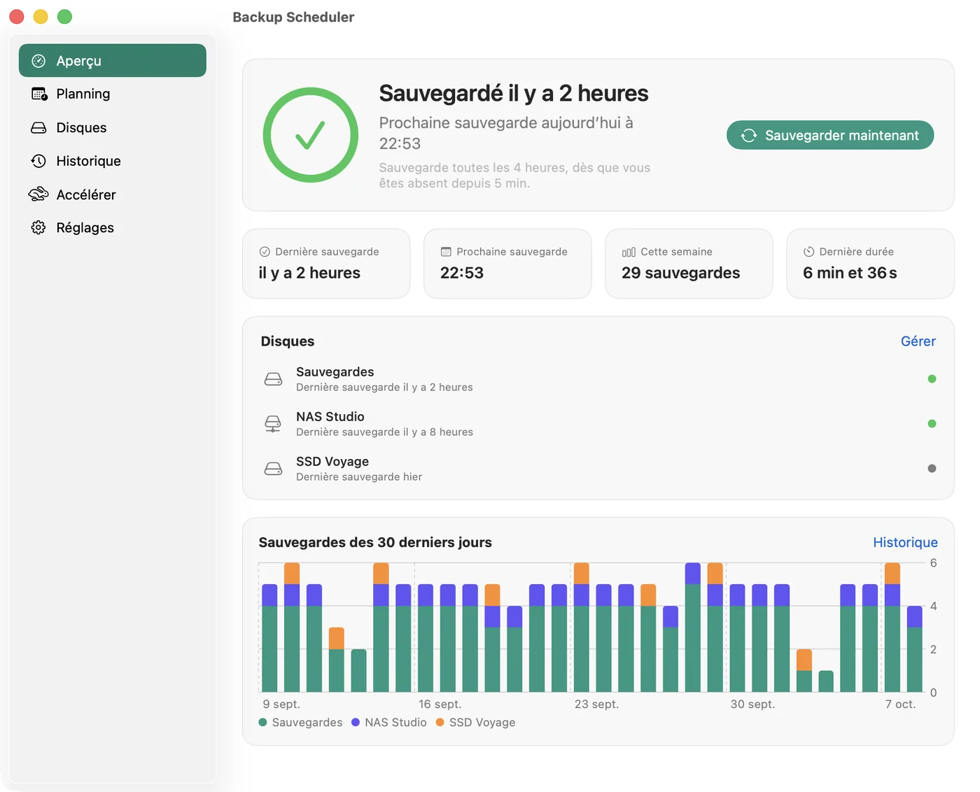Open Disques in the sidebar
Screen dimensions: 980x792
pyautogui.click(x=113, y=127)
